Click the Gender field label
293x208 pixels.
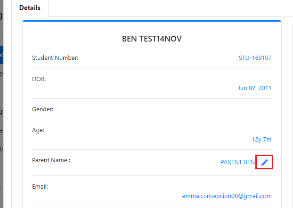tap(42, 109)
